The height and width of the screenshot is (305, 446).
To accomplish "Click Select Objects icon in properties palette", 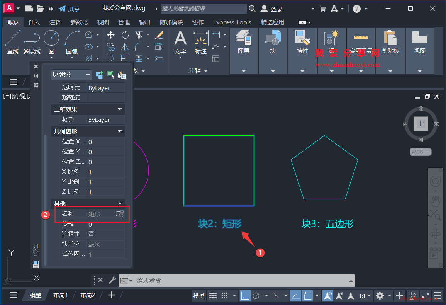I will [x=111, y=75].
